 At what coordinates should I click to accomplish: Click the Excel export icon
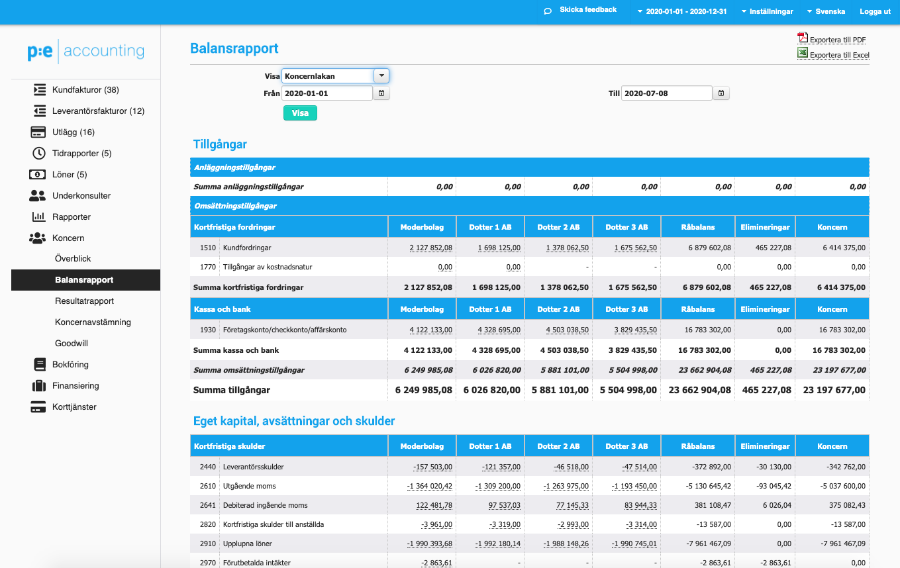pyautogui.click(x=803, y=54)
